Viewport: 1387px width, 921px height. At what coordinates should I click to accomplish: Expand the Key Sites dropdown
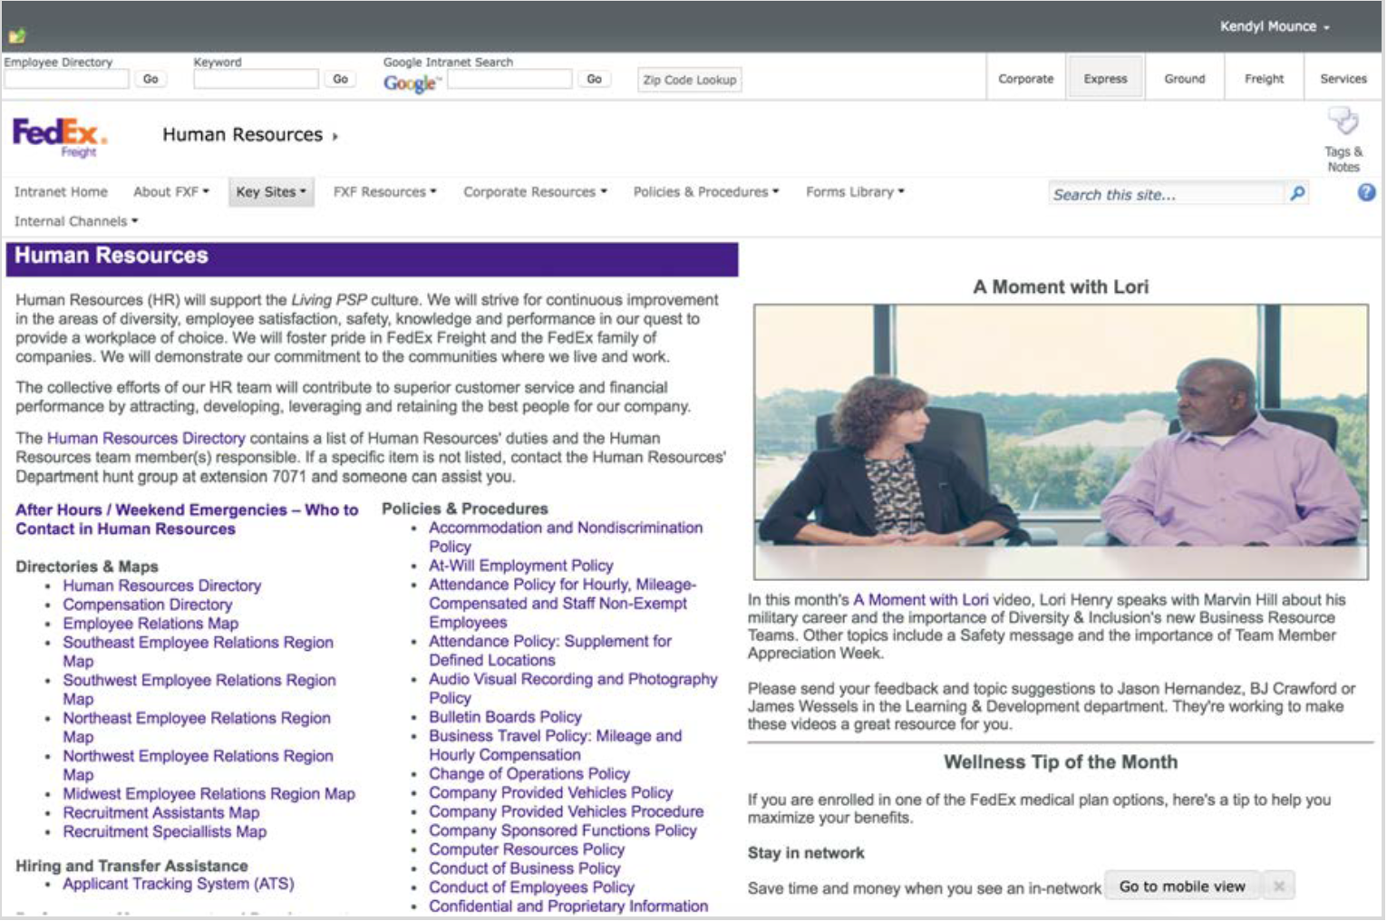coord(270,191)
